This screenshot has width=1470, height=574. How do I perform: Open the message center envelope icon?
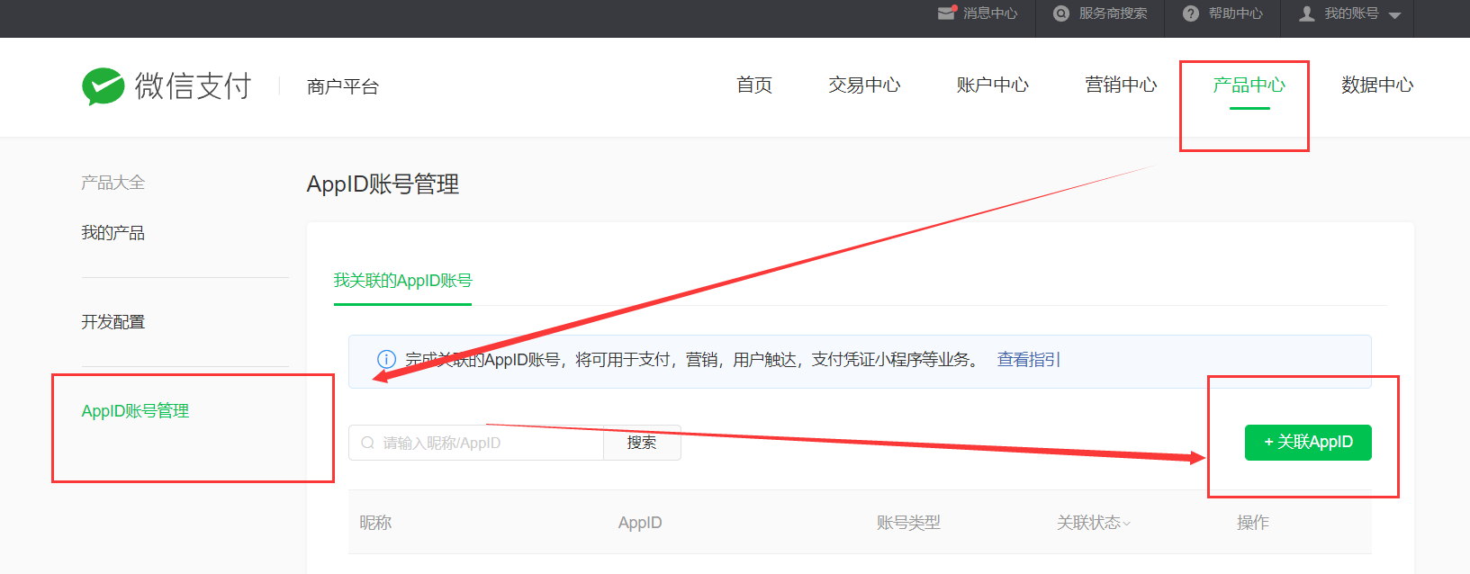pos(946,13)
